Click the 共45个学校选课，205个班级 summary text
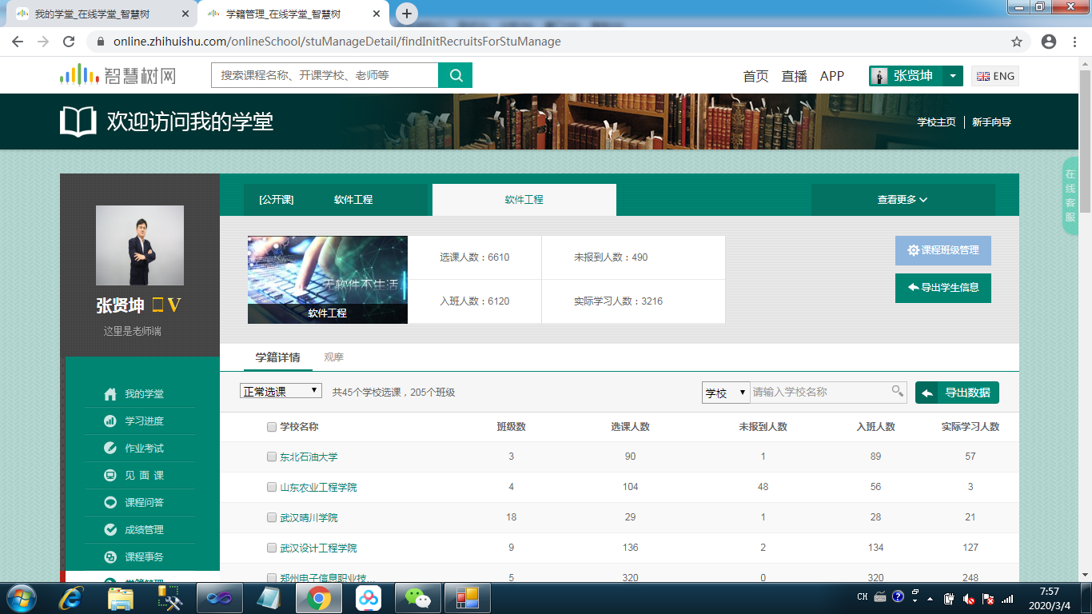The height and width of the screenshot is (614, 1092). [393, 393]
